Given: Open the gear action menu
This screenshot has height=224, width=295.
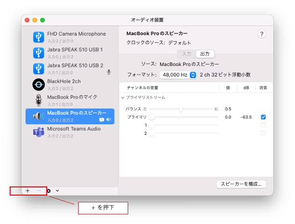Looking at the screenshot, I should (x=49, y=191).
